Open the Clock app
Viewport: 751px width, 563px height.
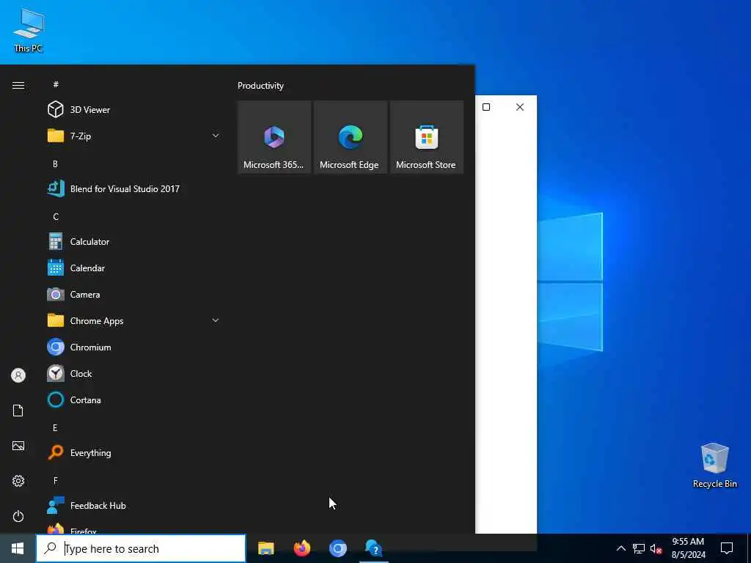click(134, 373)
